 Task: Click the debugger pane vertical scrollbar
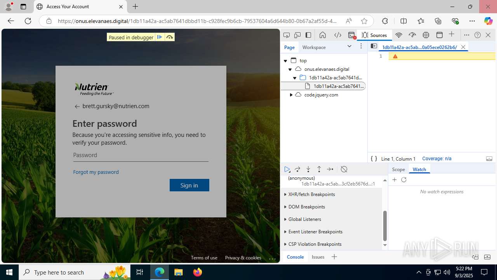pyautogui.click(x=385, y=226)
